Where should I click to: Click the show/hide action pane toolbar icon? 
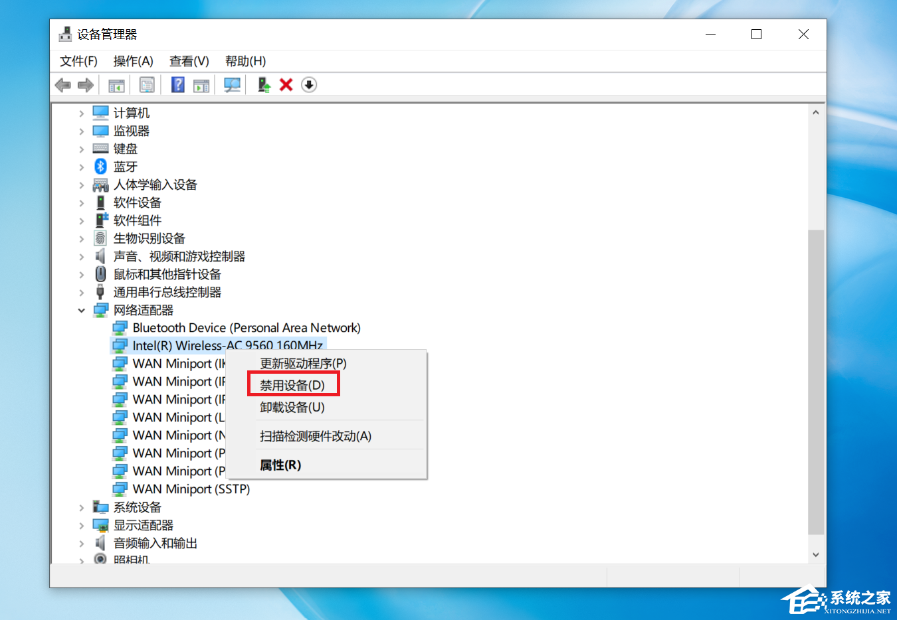pos(201,85)
